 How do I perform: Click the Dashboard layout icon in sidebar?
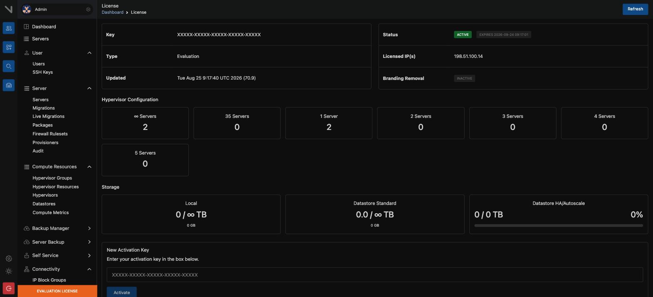[x=26, y=27]
